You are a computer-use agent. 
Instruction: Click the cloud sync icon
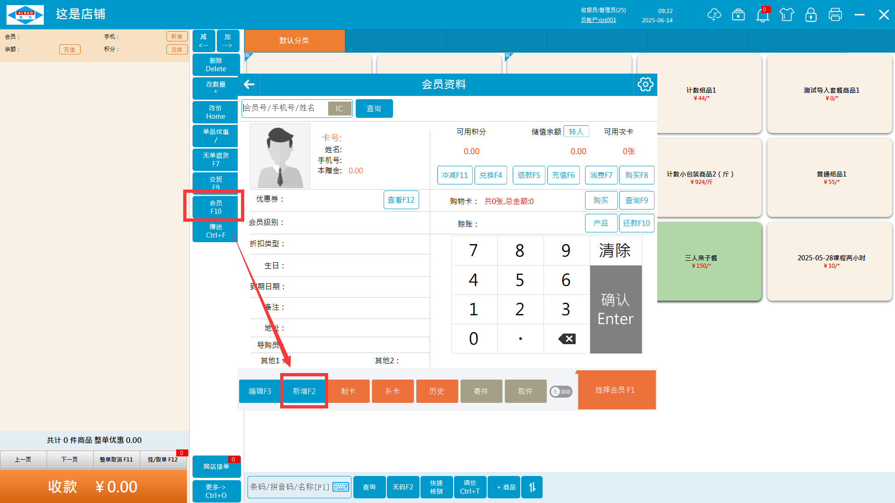tap(714, 15)
